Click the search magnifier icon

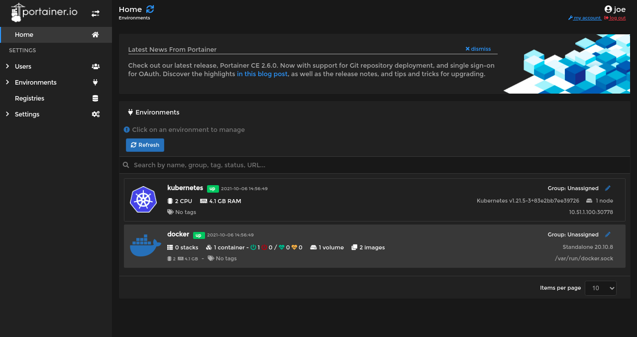pos(126,165)
